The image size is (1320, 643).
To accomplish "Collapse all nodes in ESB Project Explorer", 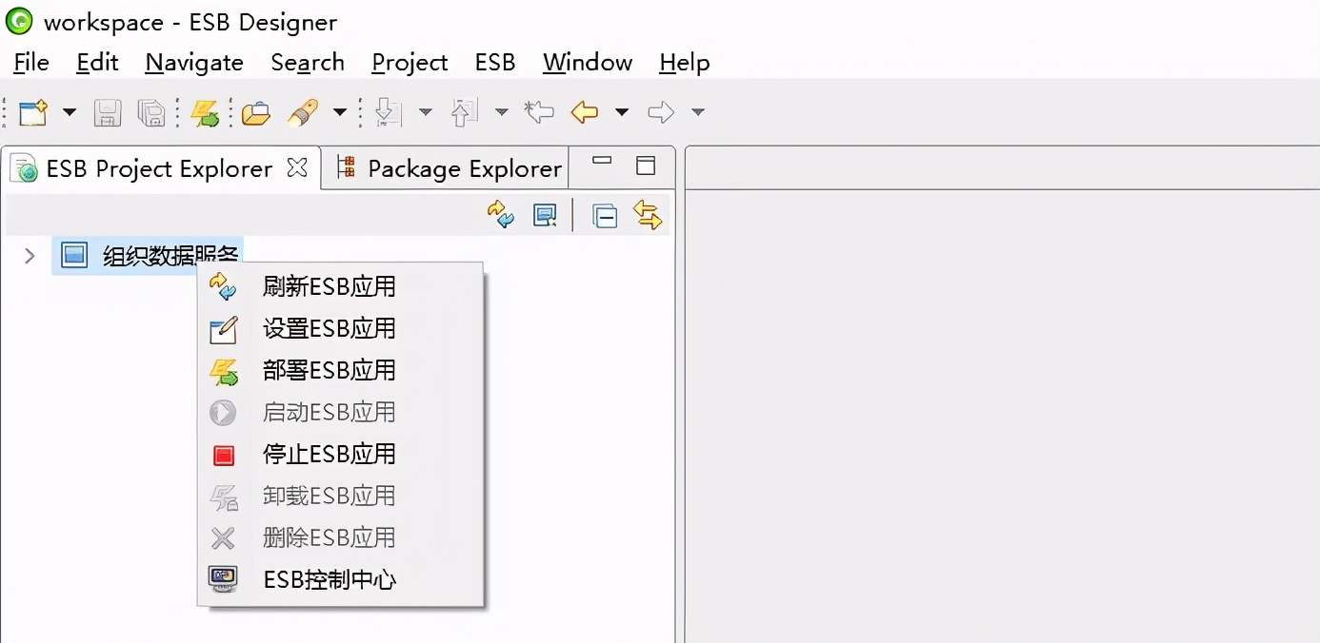I will (604, 216).
